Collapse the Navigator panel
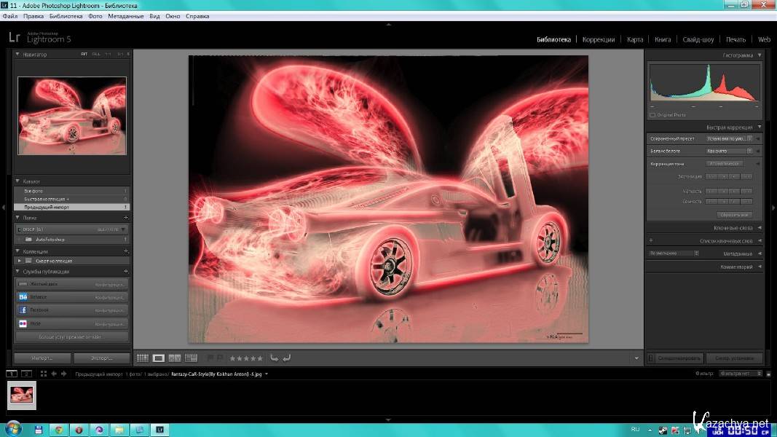Viewport: 777px width, 437px height. (x=17, y=54)
